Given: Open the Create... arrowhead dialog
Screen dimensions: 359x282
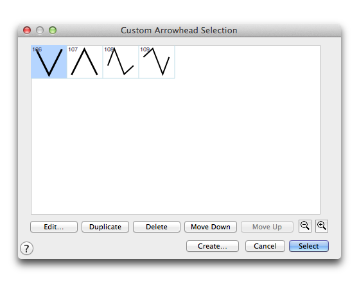Looking at the screenshot, I should (x=213, y=246).
